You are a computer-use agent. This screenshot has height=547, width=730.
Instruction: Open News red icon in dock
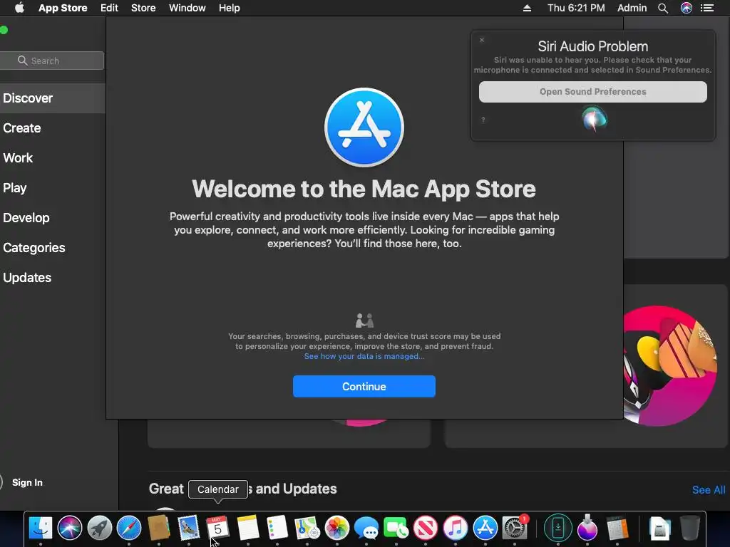[426, 528]
